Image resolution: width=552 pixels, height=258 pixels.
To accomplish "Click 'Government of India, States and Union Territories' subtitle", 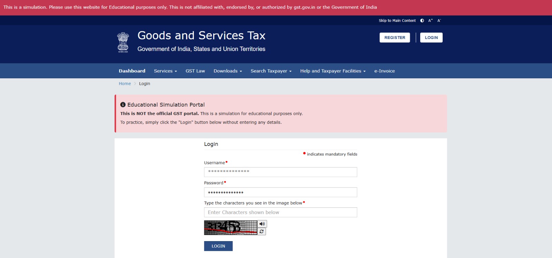I will 201,49.
